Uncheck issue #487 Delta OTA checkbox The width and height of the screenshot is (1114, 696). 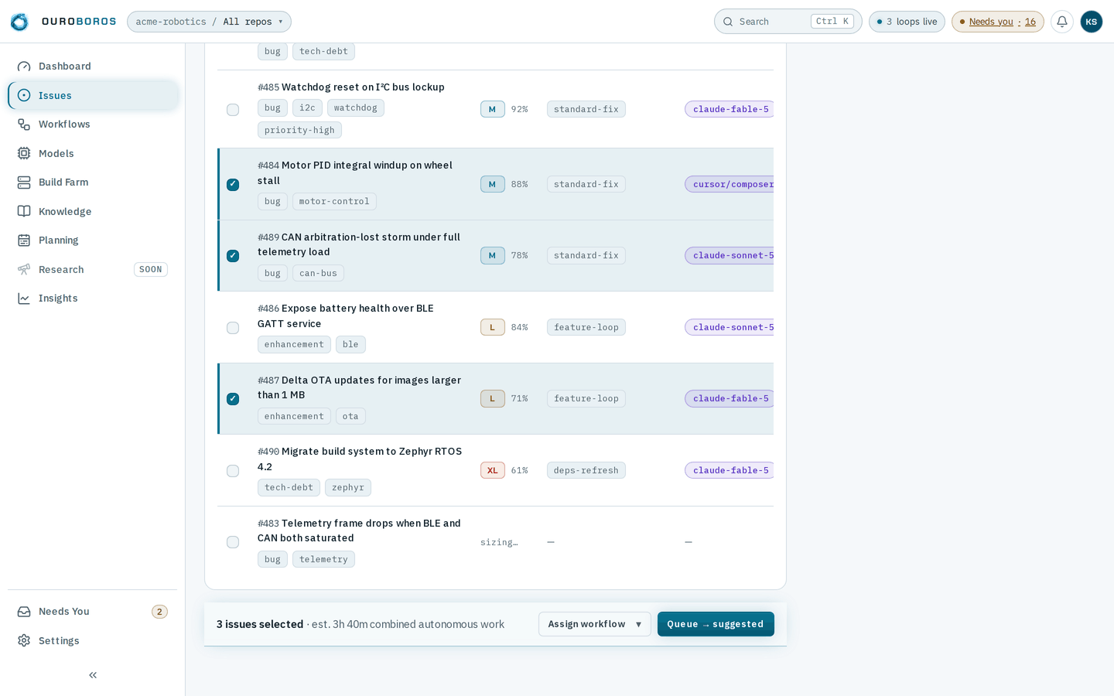(x=233, y=399)
